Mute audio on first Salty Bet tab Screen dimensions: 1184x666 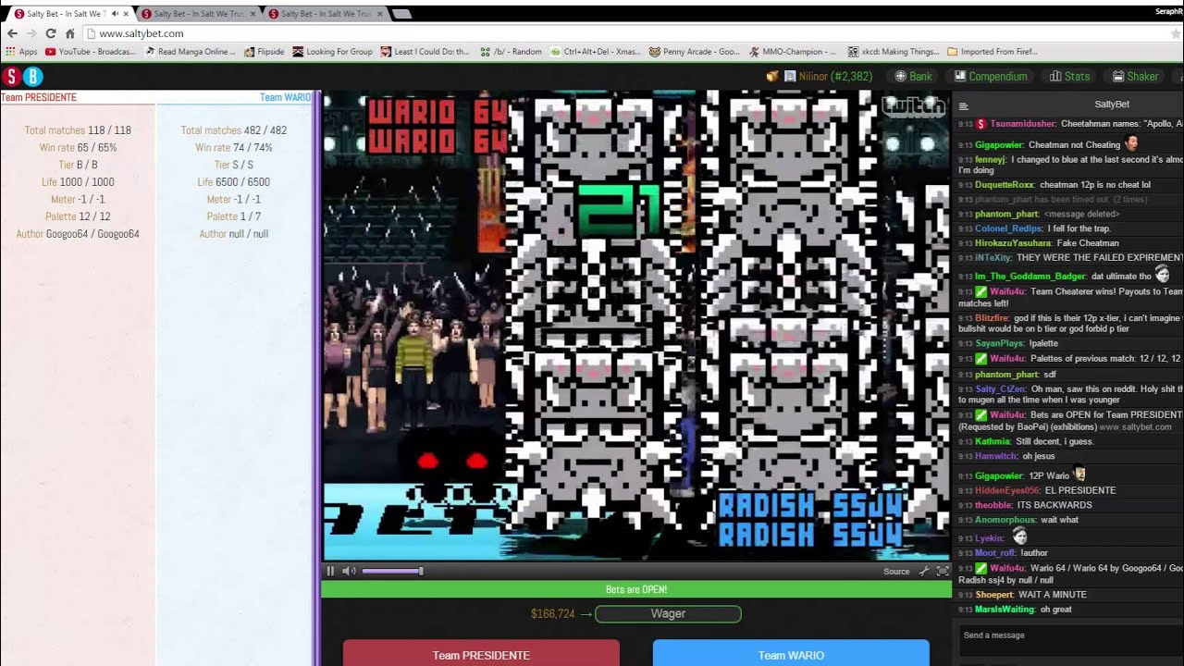(115, 14)
